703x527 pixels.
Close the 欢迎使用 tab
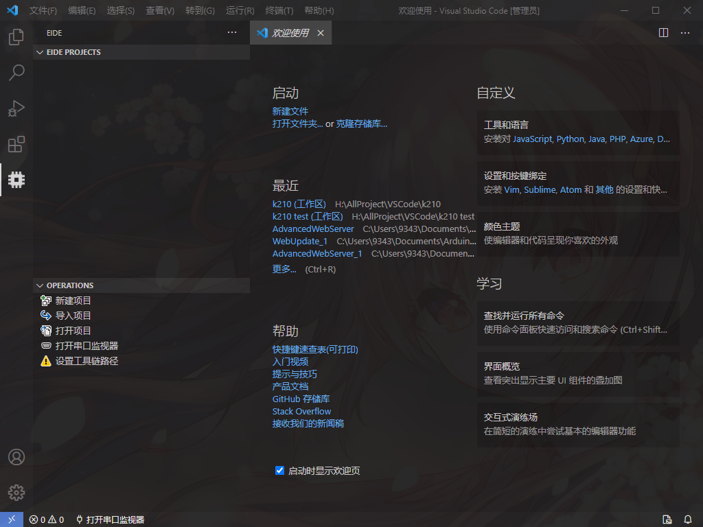(321, 33)
